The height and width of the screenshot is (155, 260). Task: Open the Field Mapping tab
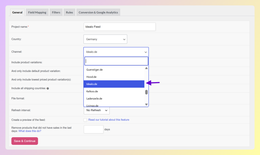(37, 12)
